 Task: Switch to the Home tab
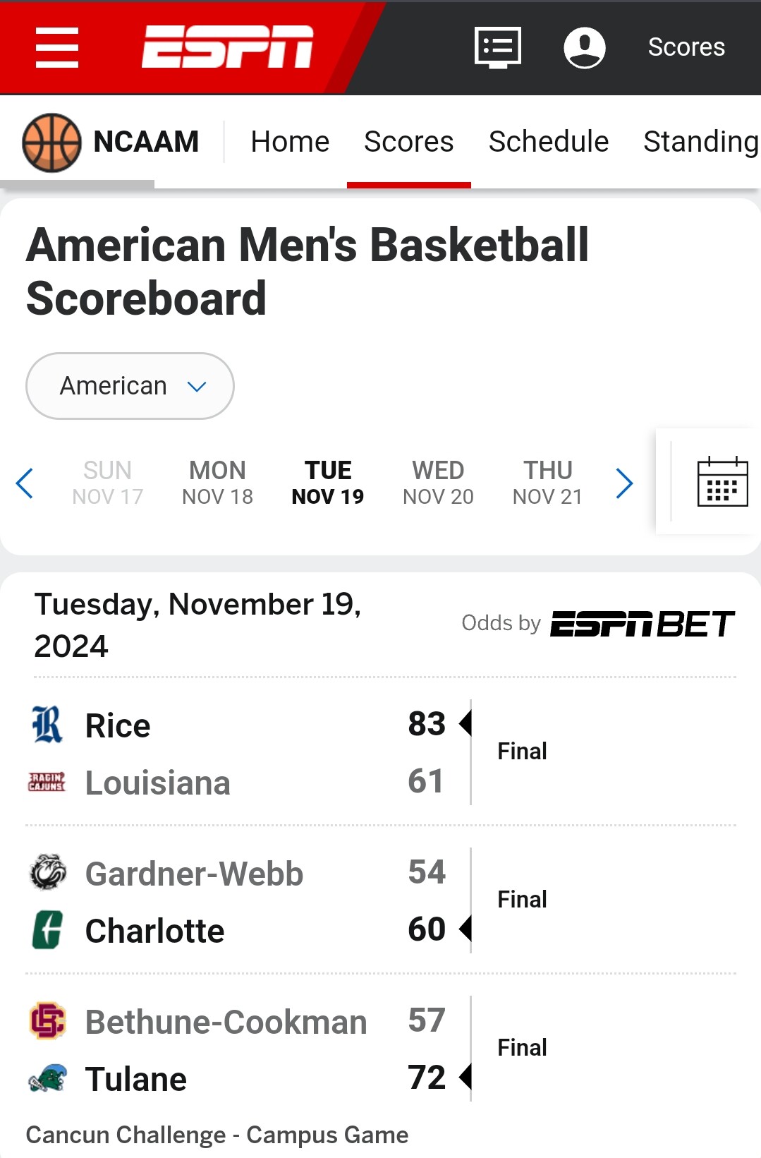290,142
